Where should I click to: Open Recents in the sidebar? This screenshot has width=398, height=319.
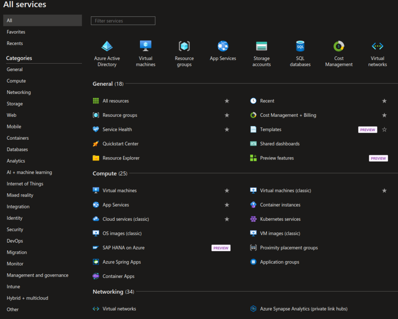(x=15, y=43)
